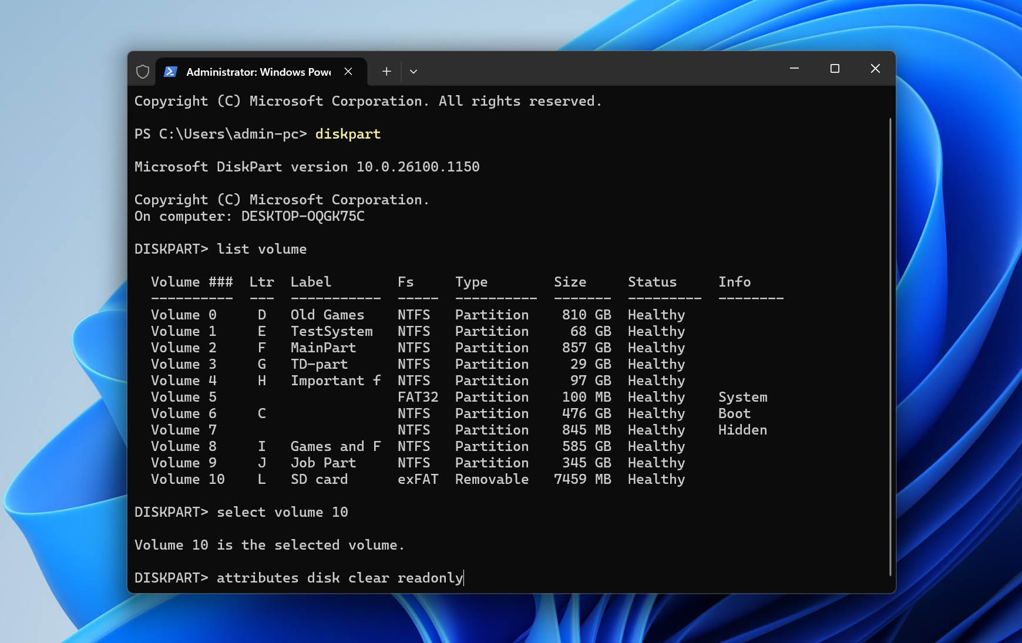The height and width of the screenshot is (643, 1022).
Task: Click the 'Boot' info entry
Action: (x=734, y=413)
